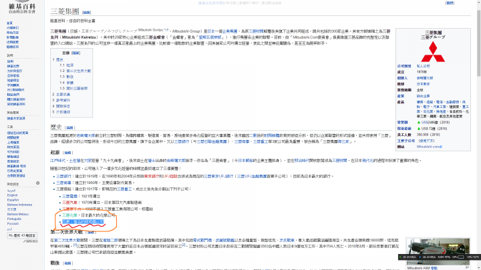Jump to contents entry 5 外部連結

pyautogui.click(x=61, y=112)
